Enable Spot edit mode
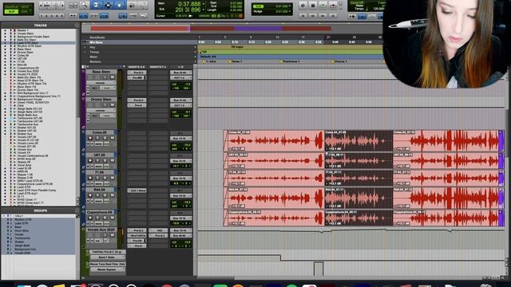The height and width of the screenshot is (287, 511). 25,6
